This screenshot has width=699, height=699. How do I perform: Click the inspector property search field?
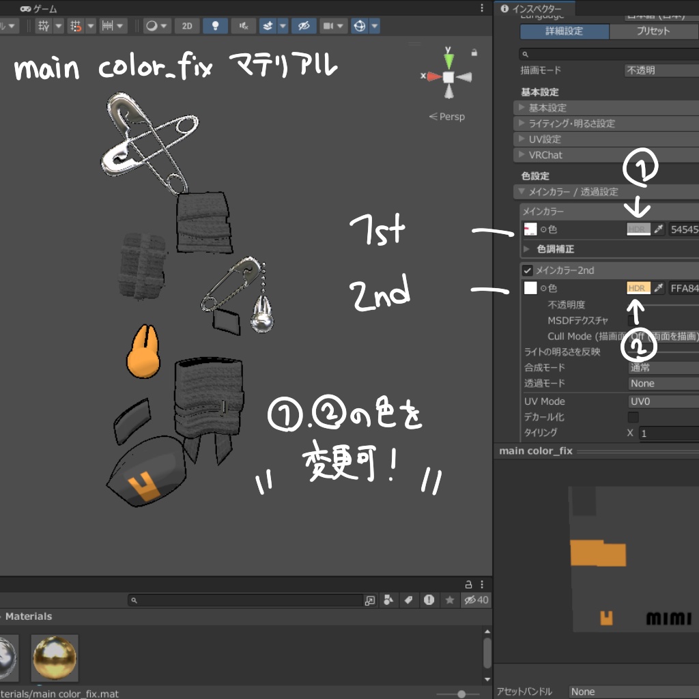609,55
